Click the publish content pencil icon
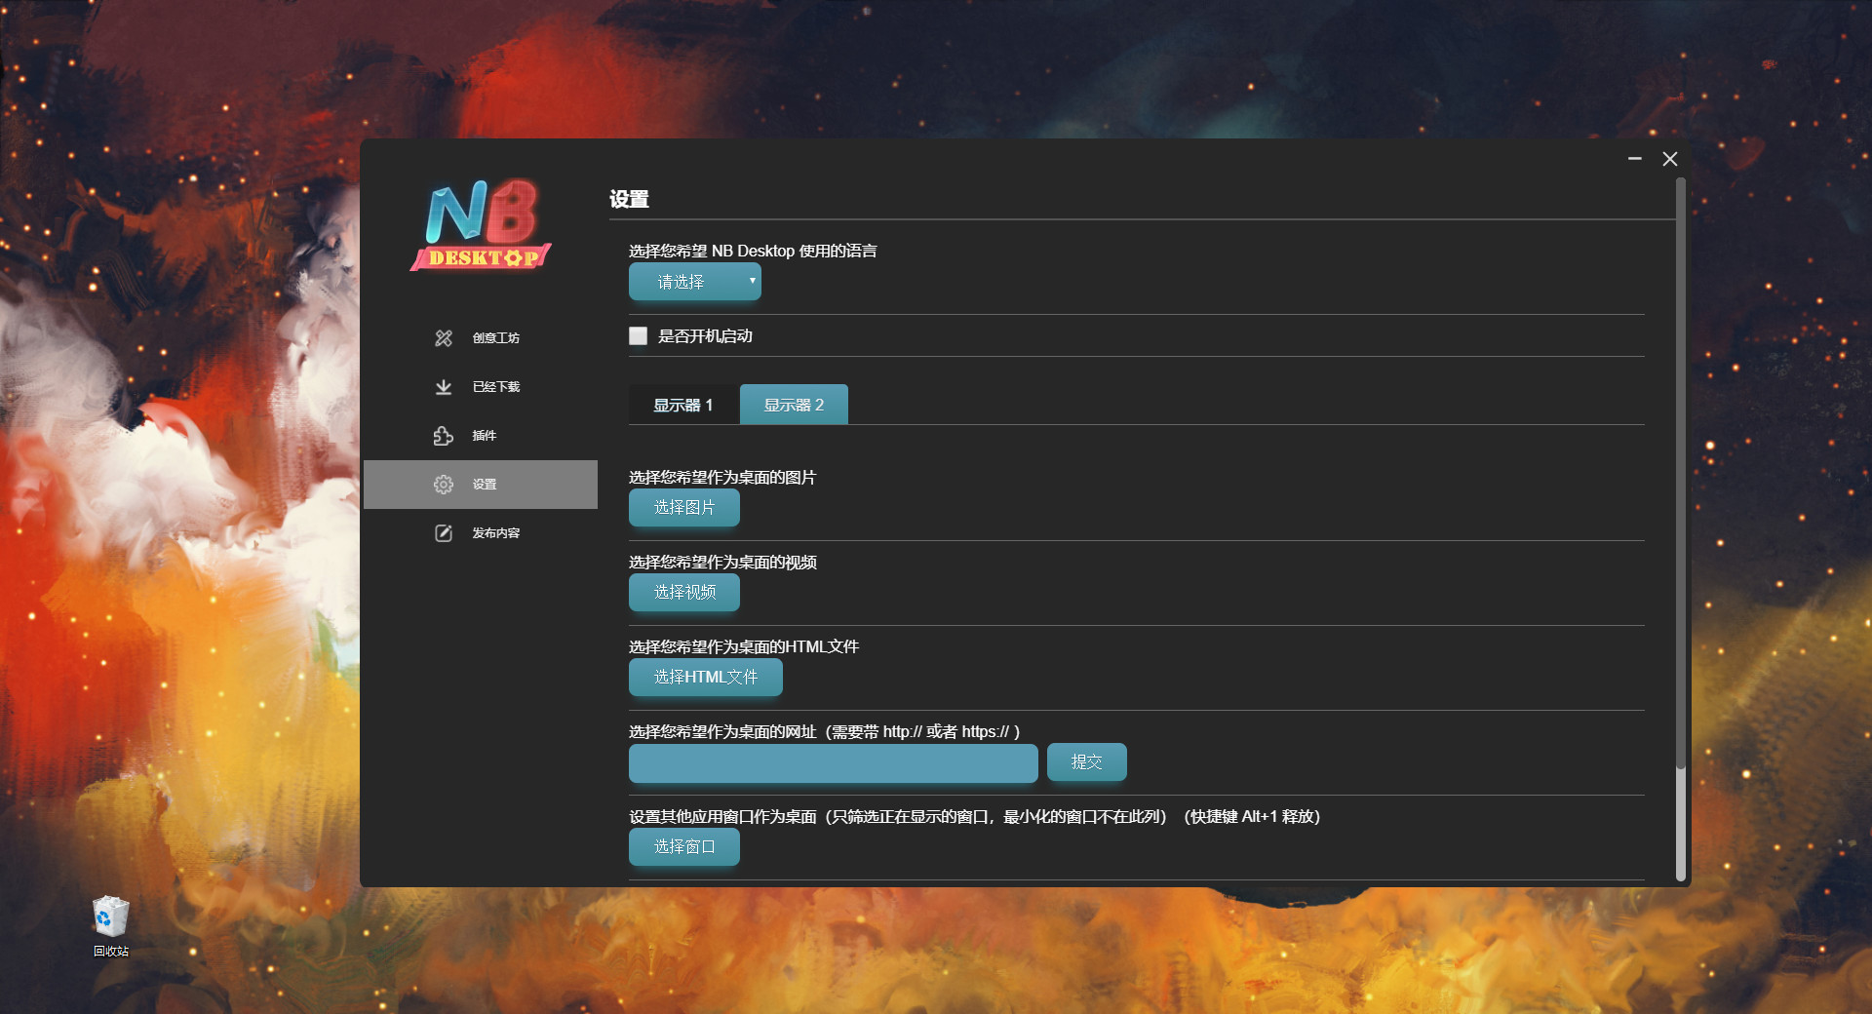This screenshot has height=1014, width=1872. click(444, 533)
